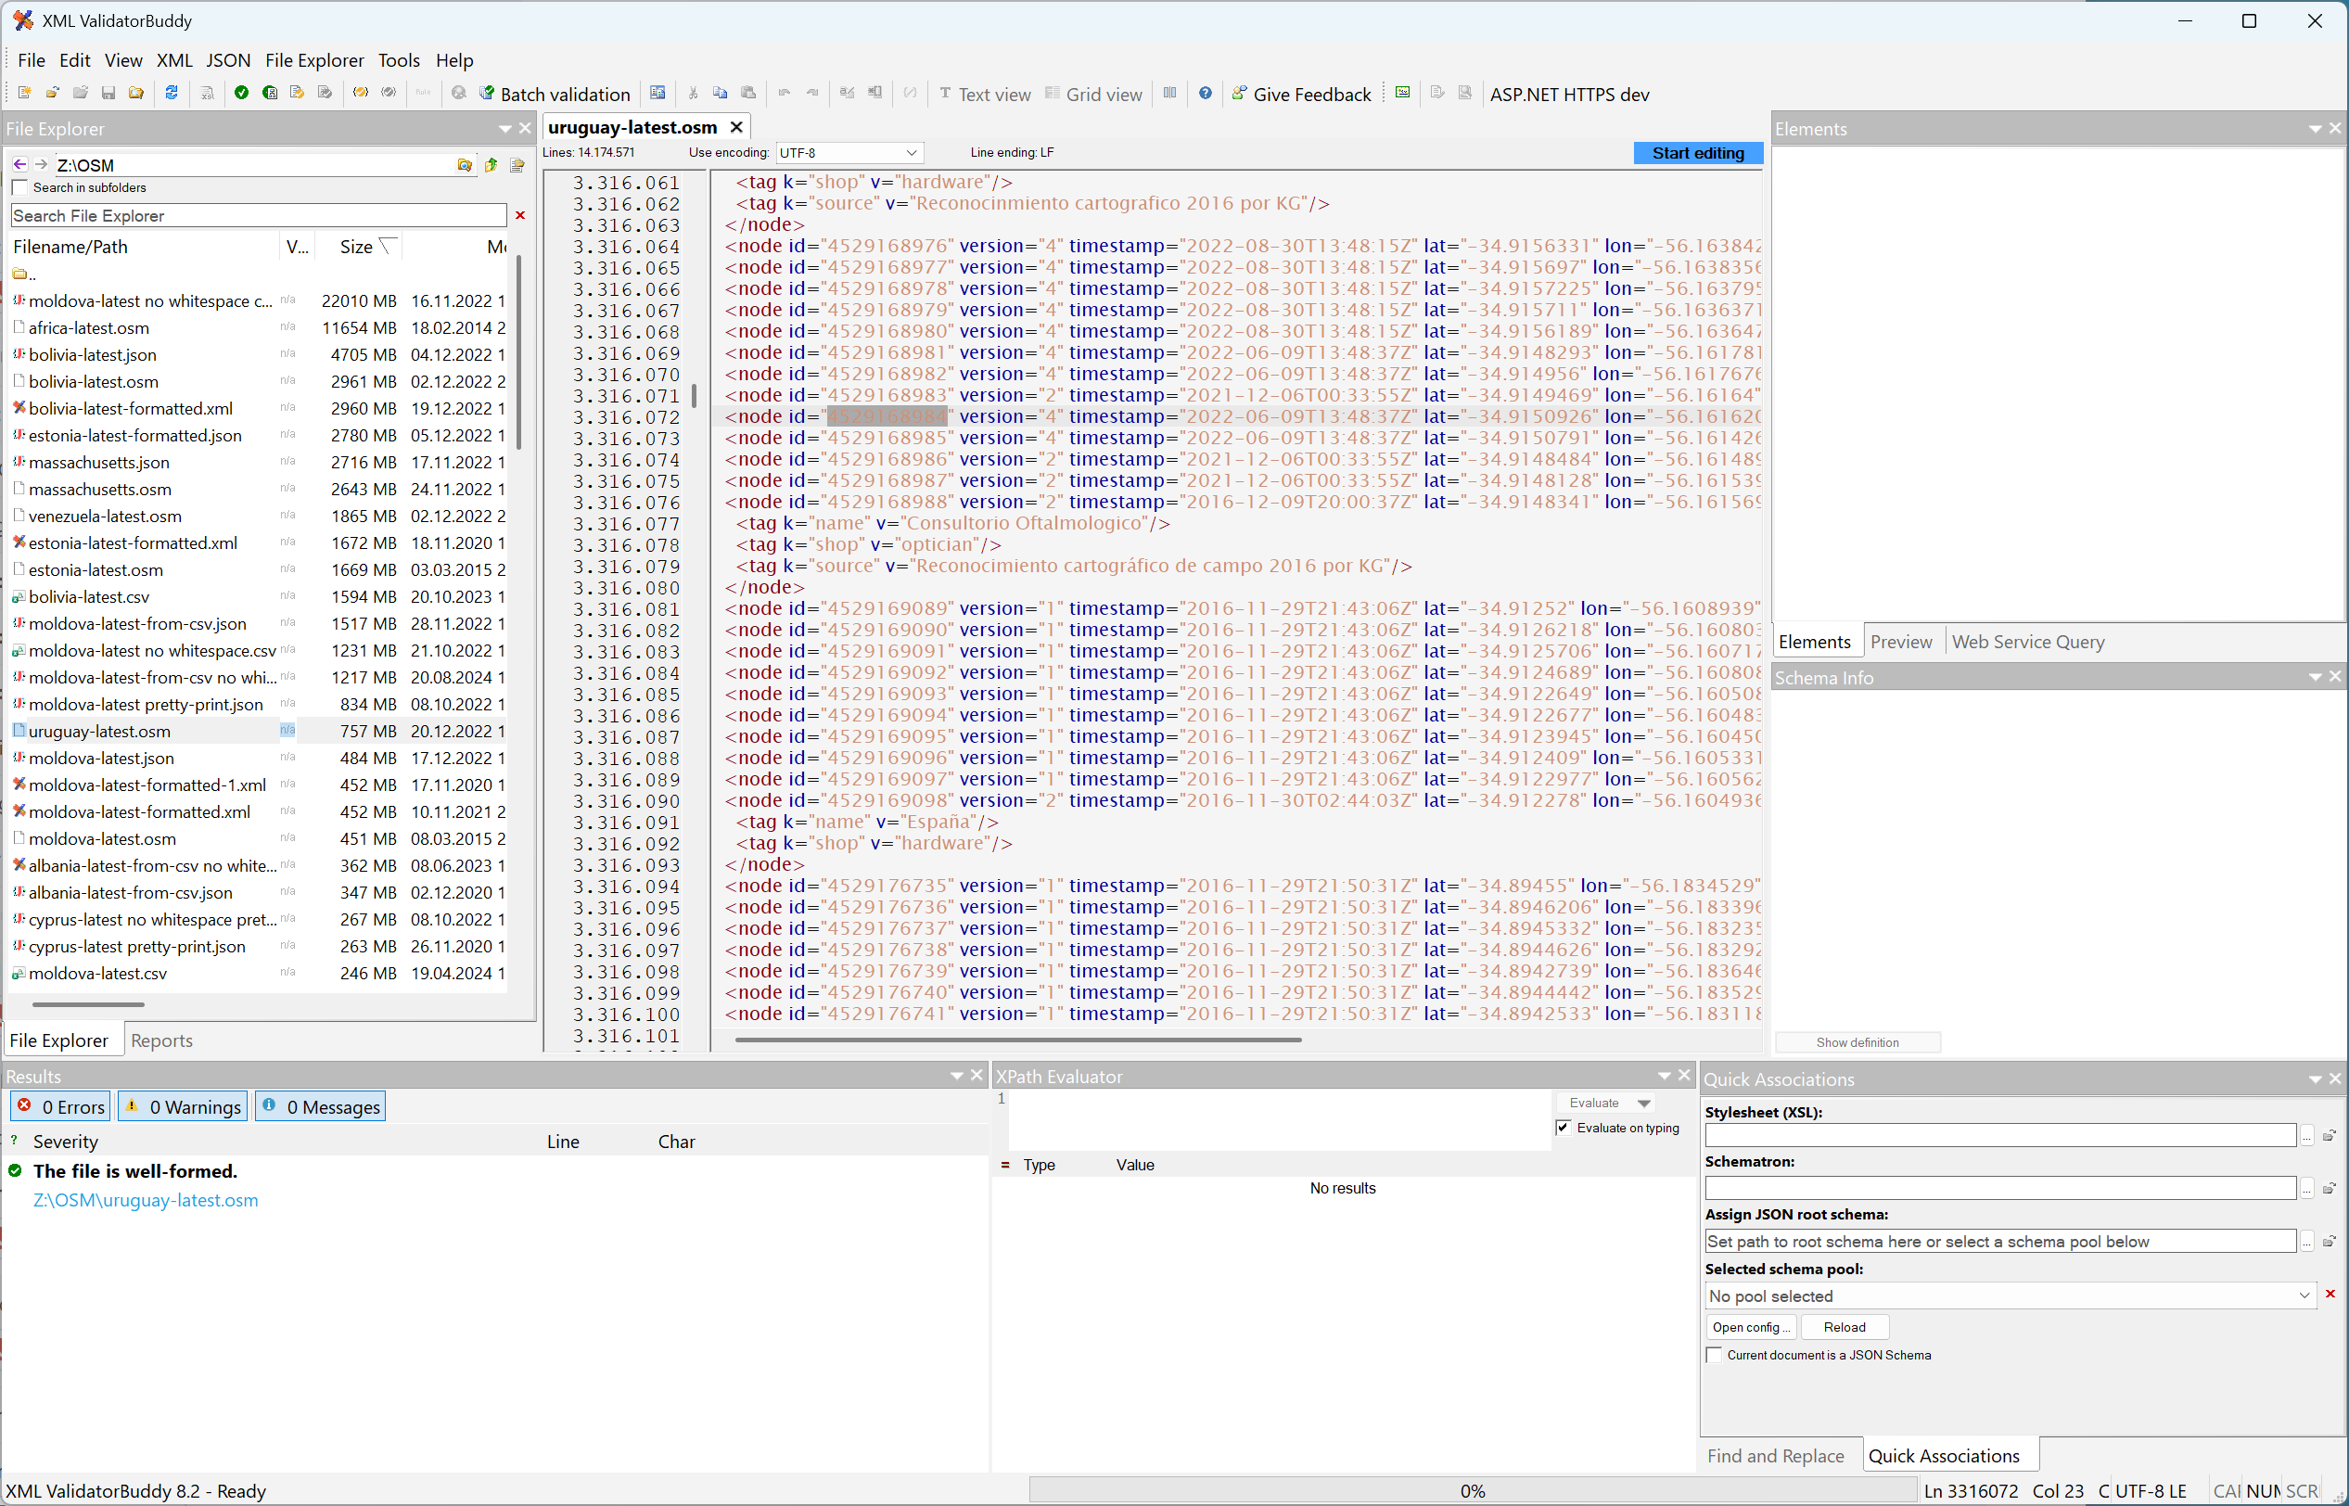Click the split view columns toolbar icon

coord(1169,93)
